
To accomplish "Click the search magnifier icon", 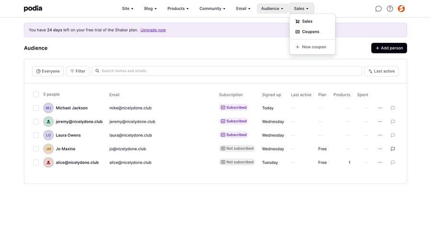I will (97, 71).
